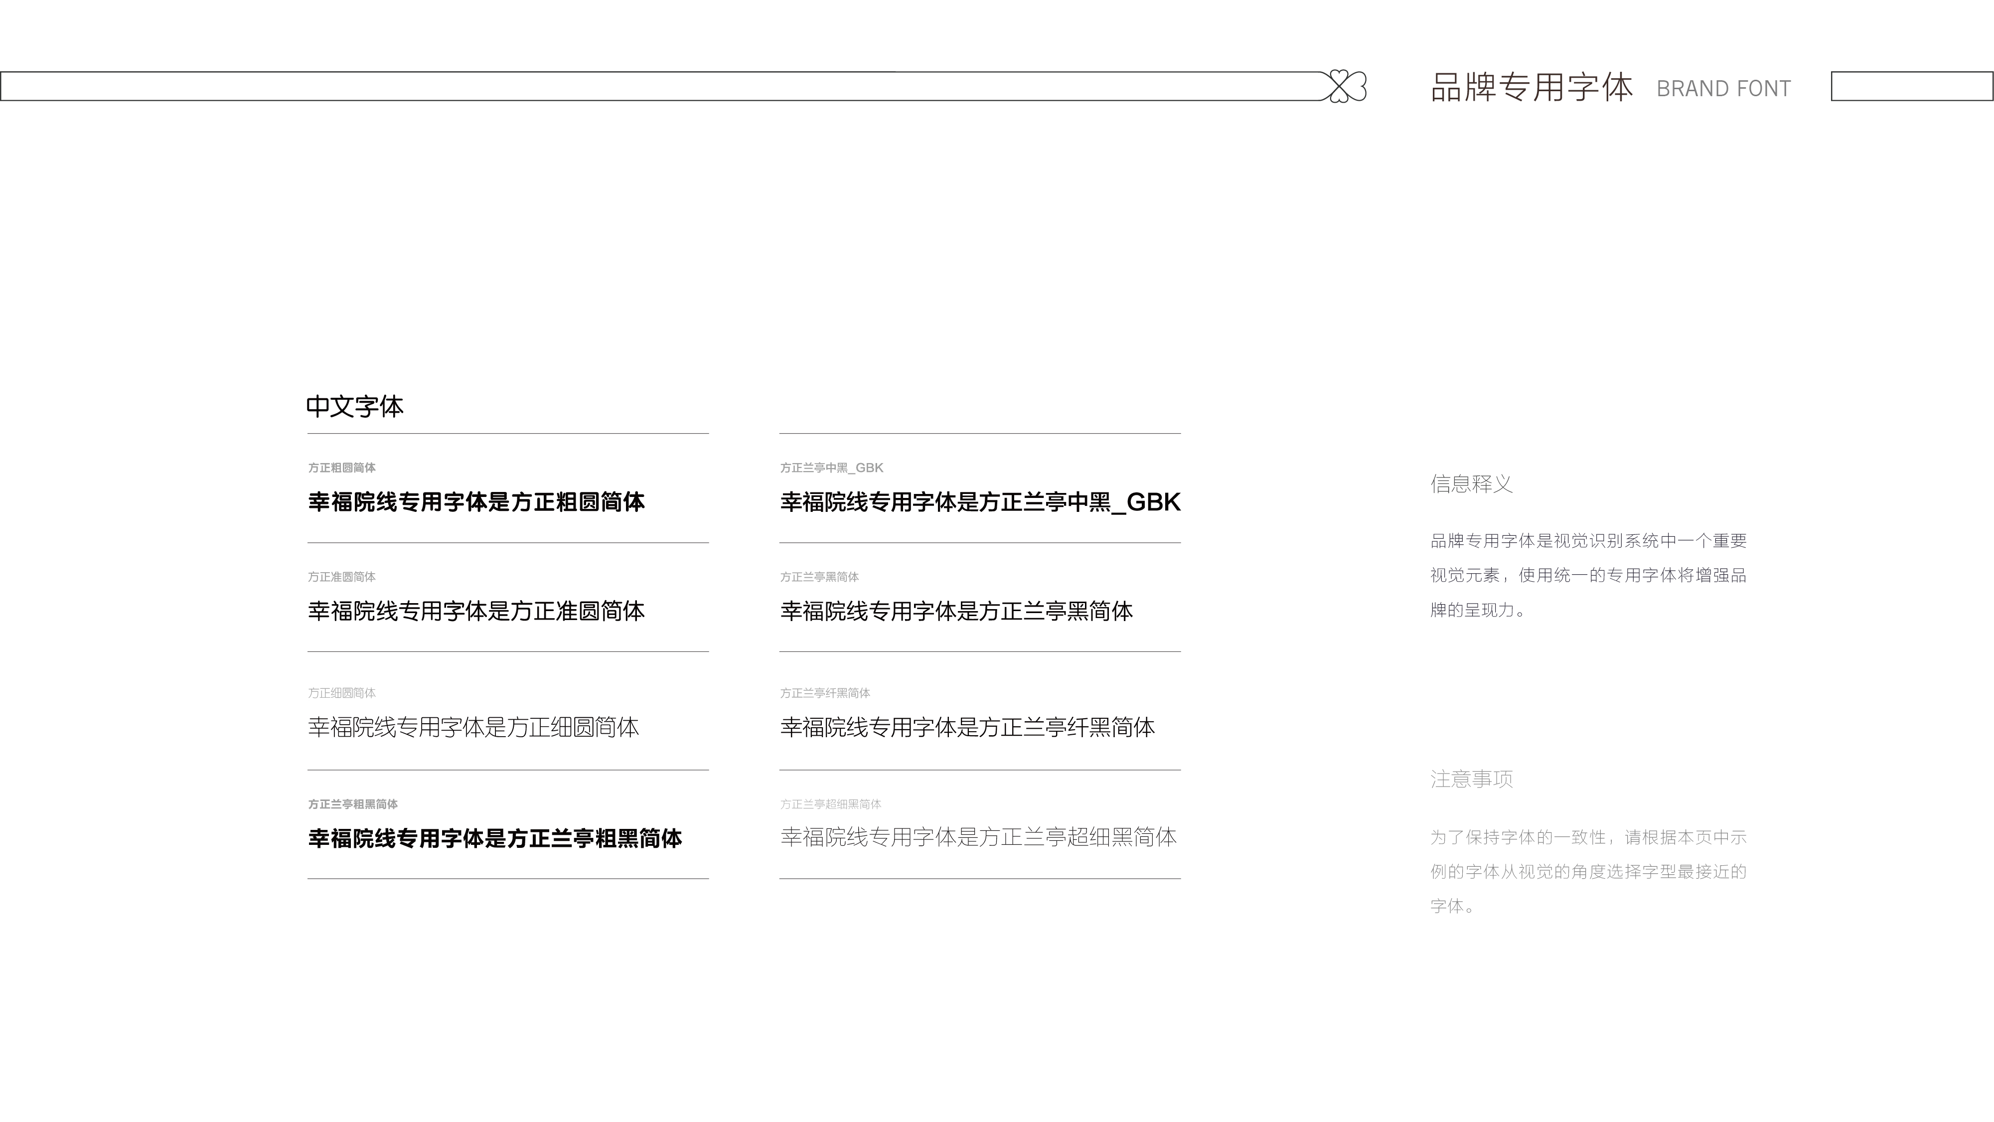Select the small 方正准圆简体 font label
Screen dimensions: 1994x1122
click(341, 577)
